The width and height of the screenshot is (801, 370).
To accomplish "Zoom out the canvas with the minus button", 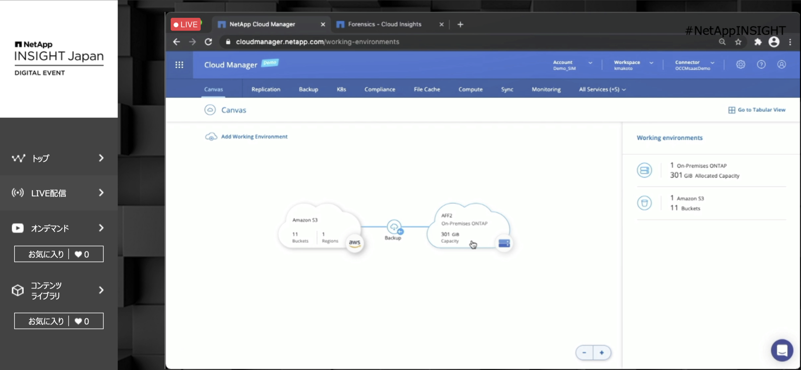I will tap(585, 353).
